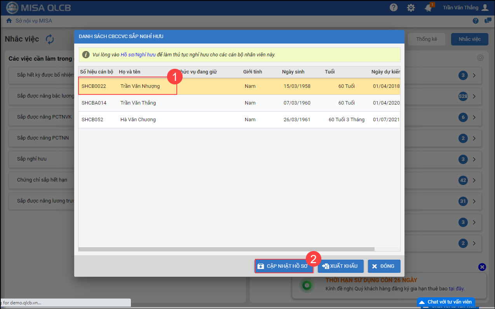The height and width of the screenshot is (309, 495).
Task: Open the chat bubbles icon below header
Action: [x=488, y=21]
